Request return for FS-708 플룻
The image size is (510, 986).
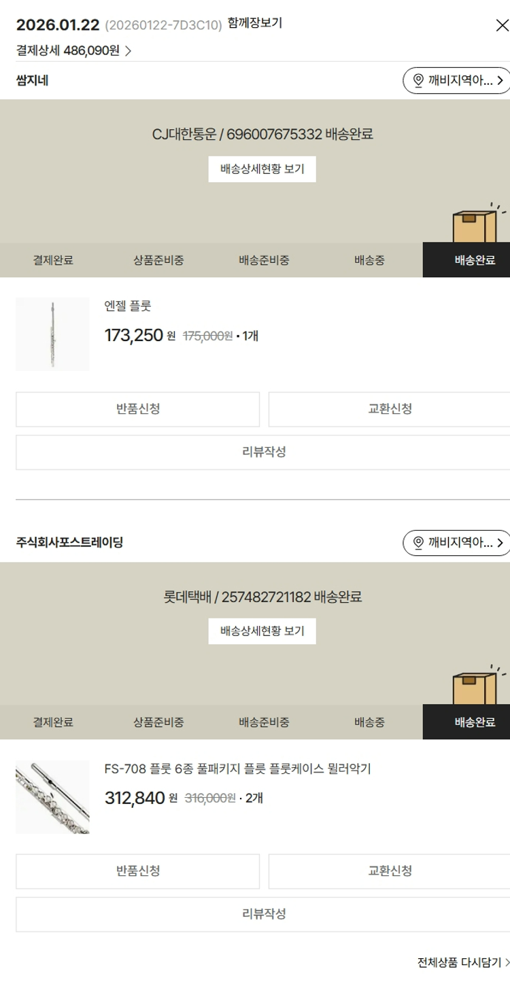pyautogui.click(x=137, y=871)
